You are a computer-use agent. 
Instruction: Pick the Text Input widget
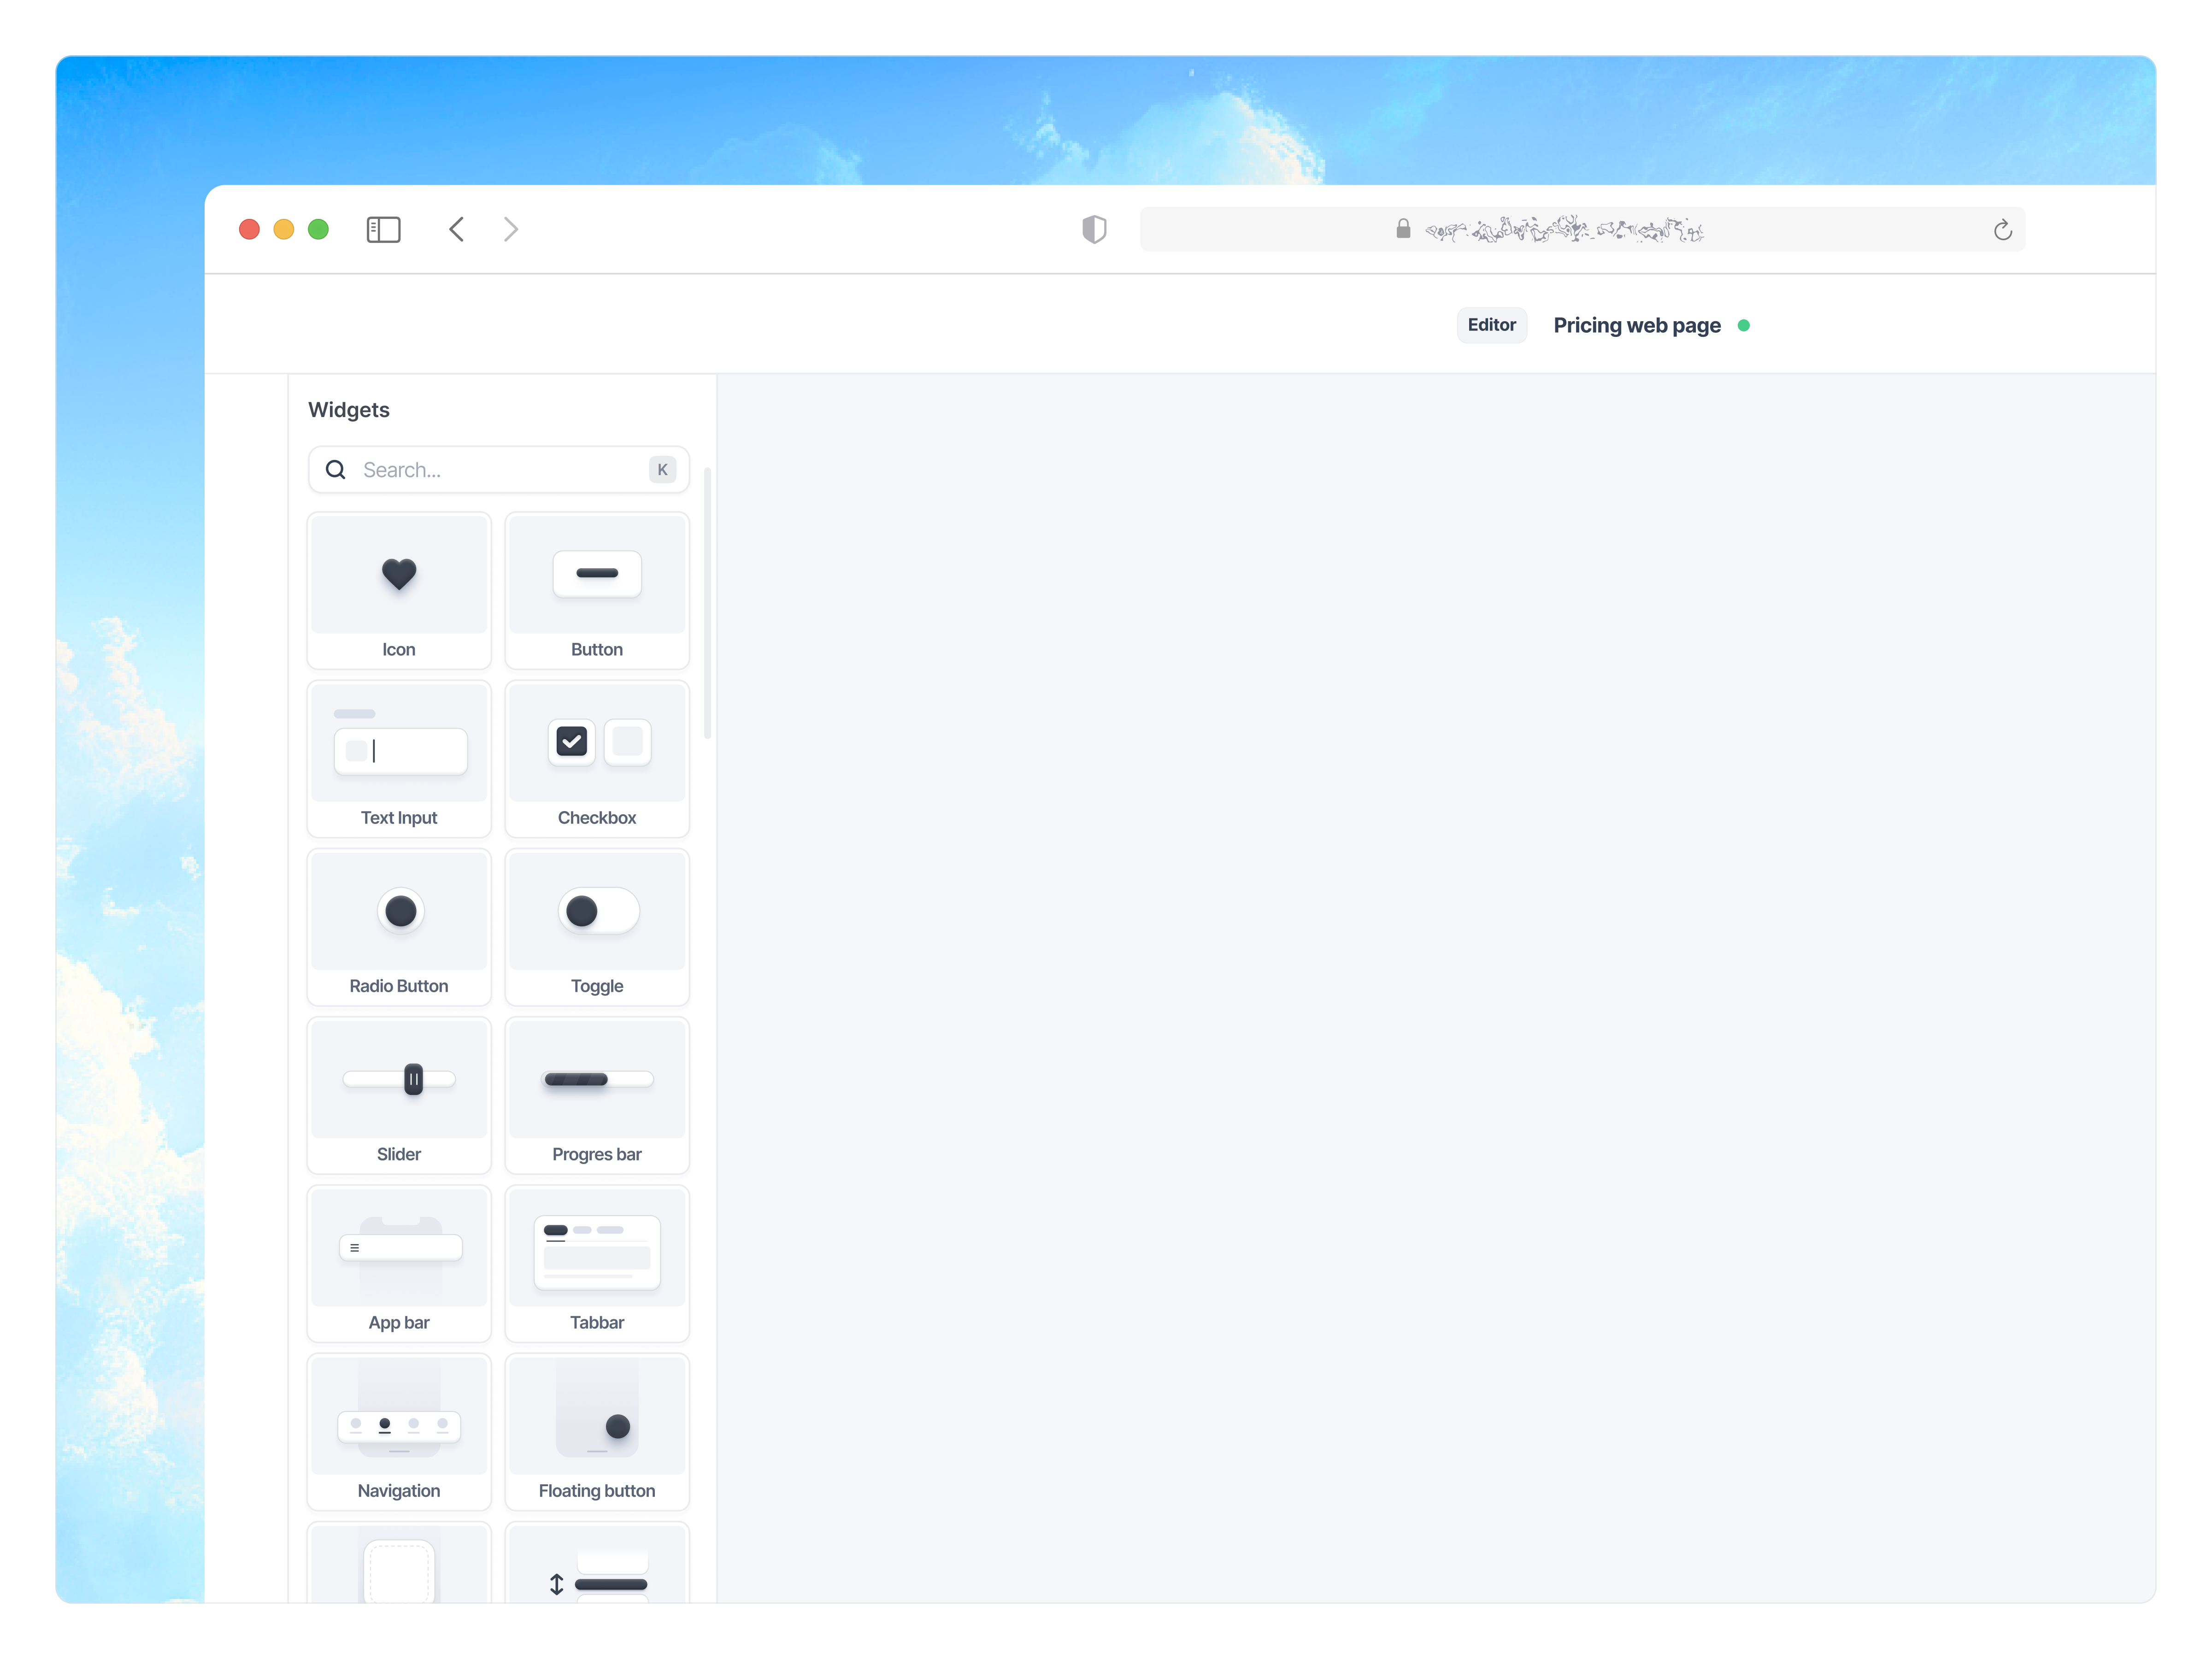(x=398, y=758)
